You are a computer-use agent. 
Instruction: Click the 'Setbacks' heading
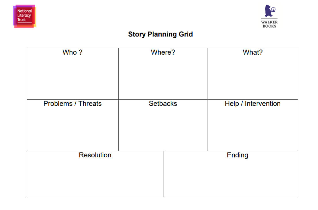163,104
